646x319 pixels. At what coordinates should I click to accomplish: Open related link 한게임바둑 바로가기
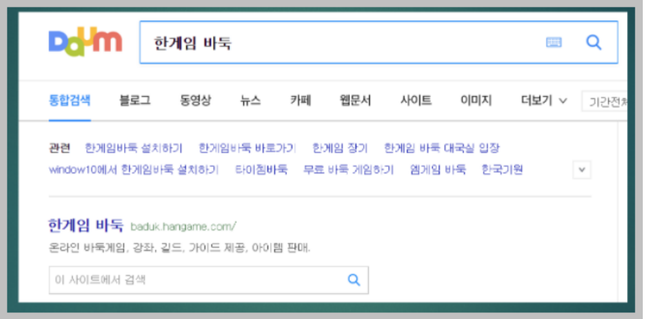[247, 148]
